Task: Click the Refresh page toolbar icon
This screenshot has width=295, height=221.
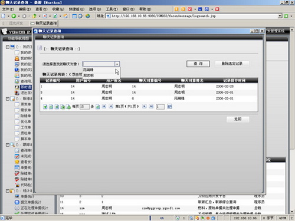Action: pos(55,16)
